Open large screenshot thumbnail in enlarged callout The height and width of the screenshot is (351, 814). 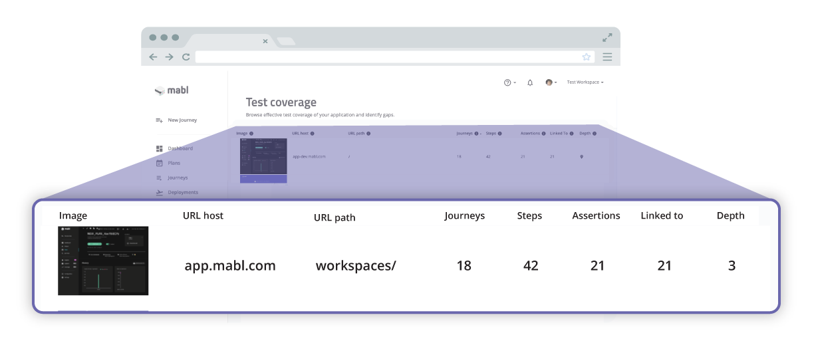[x=103, y=261]
